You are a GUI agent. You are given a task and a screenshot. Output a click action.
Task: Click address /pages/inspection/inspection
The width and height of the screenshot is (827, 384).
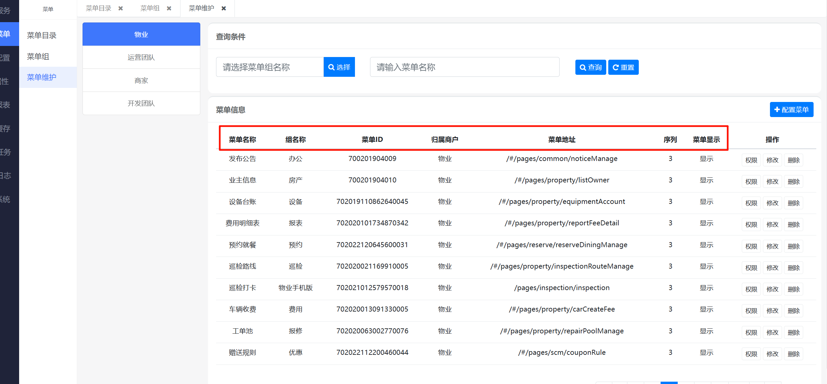(562, 288)
